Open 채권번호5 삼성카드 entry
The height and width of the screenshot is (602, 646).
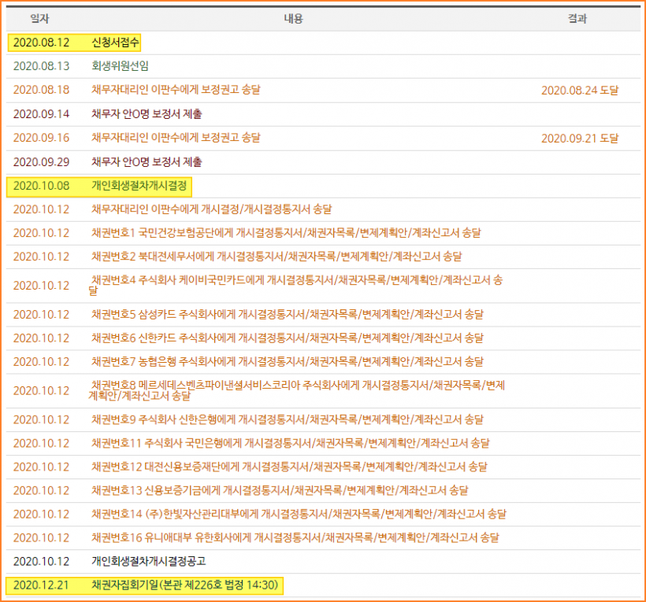(288, 314)
